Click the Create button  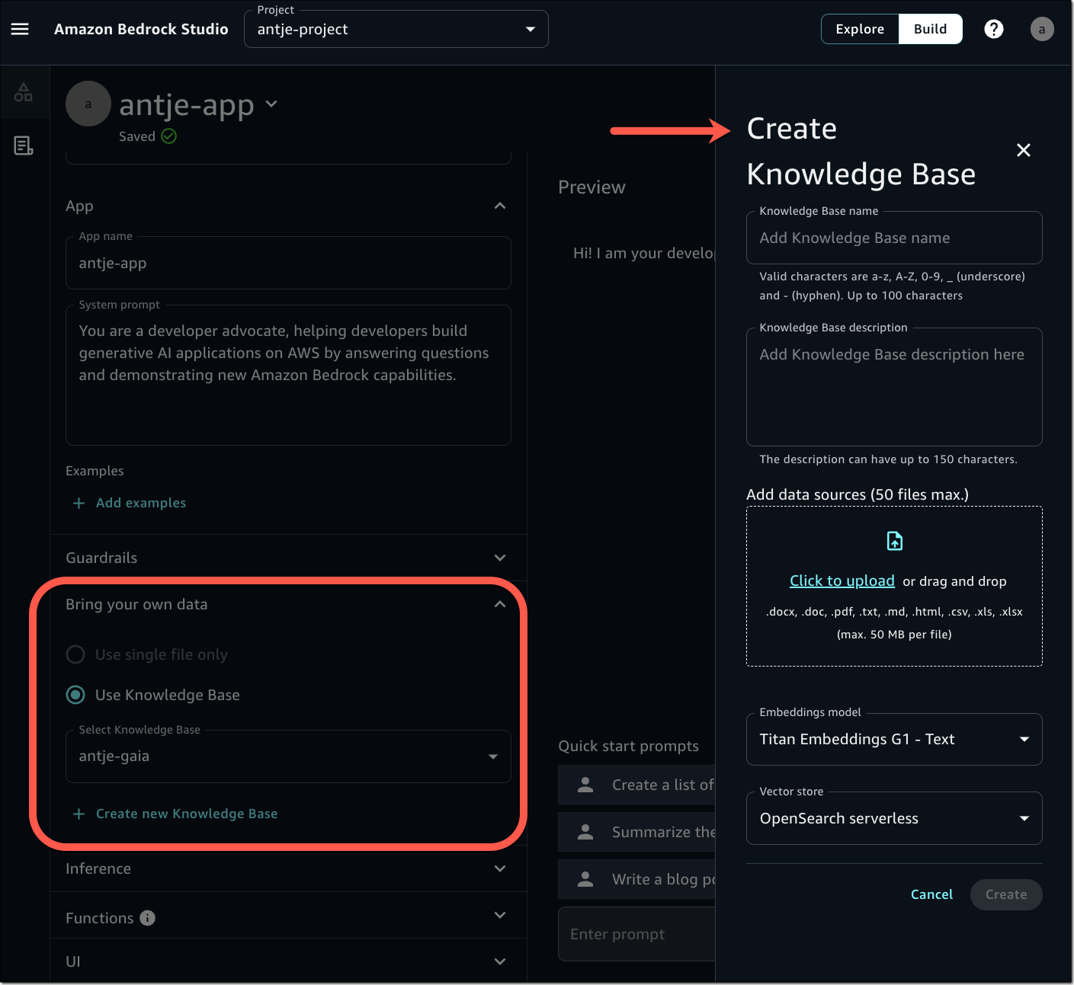coord(1006,894)
